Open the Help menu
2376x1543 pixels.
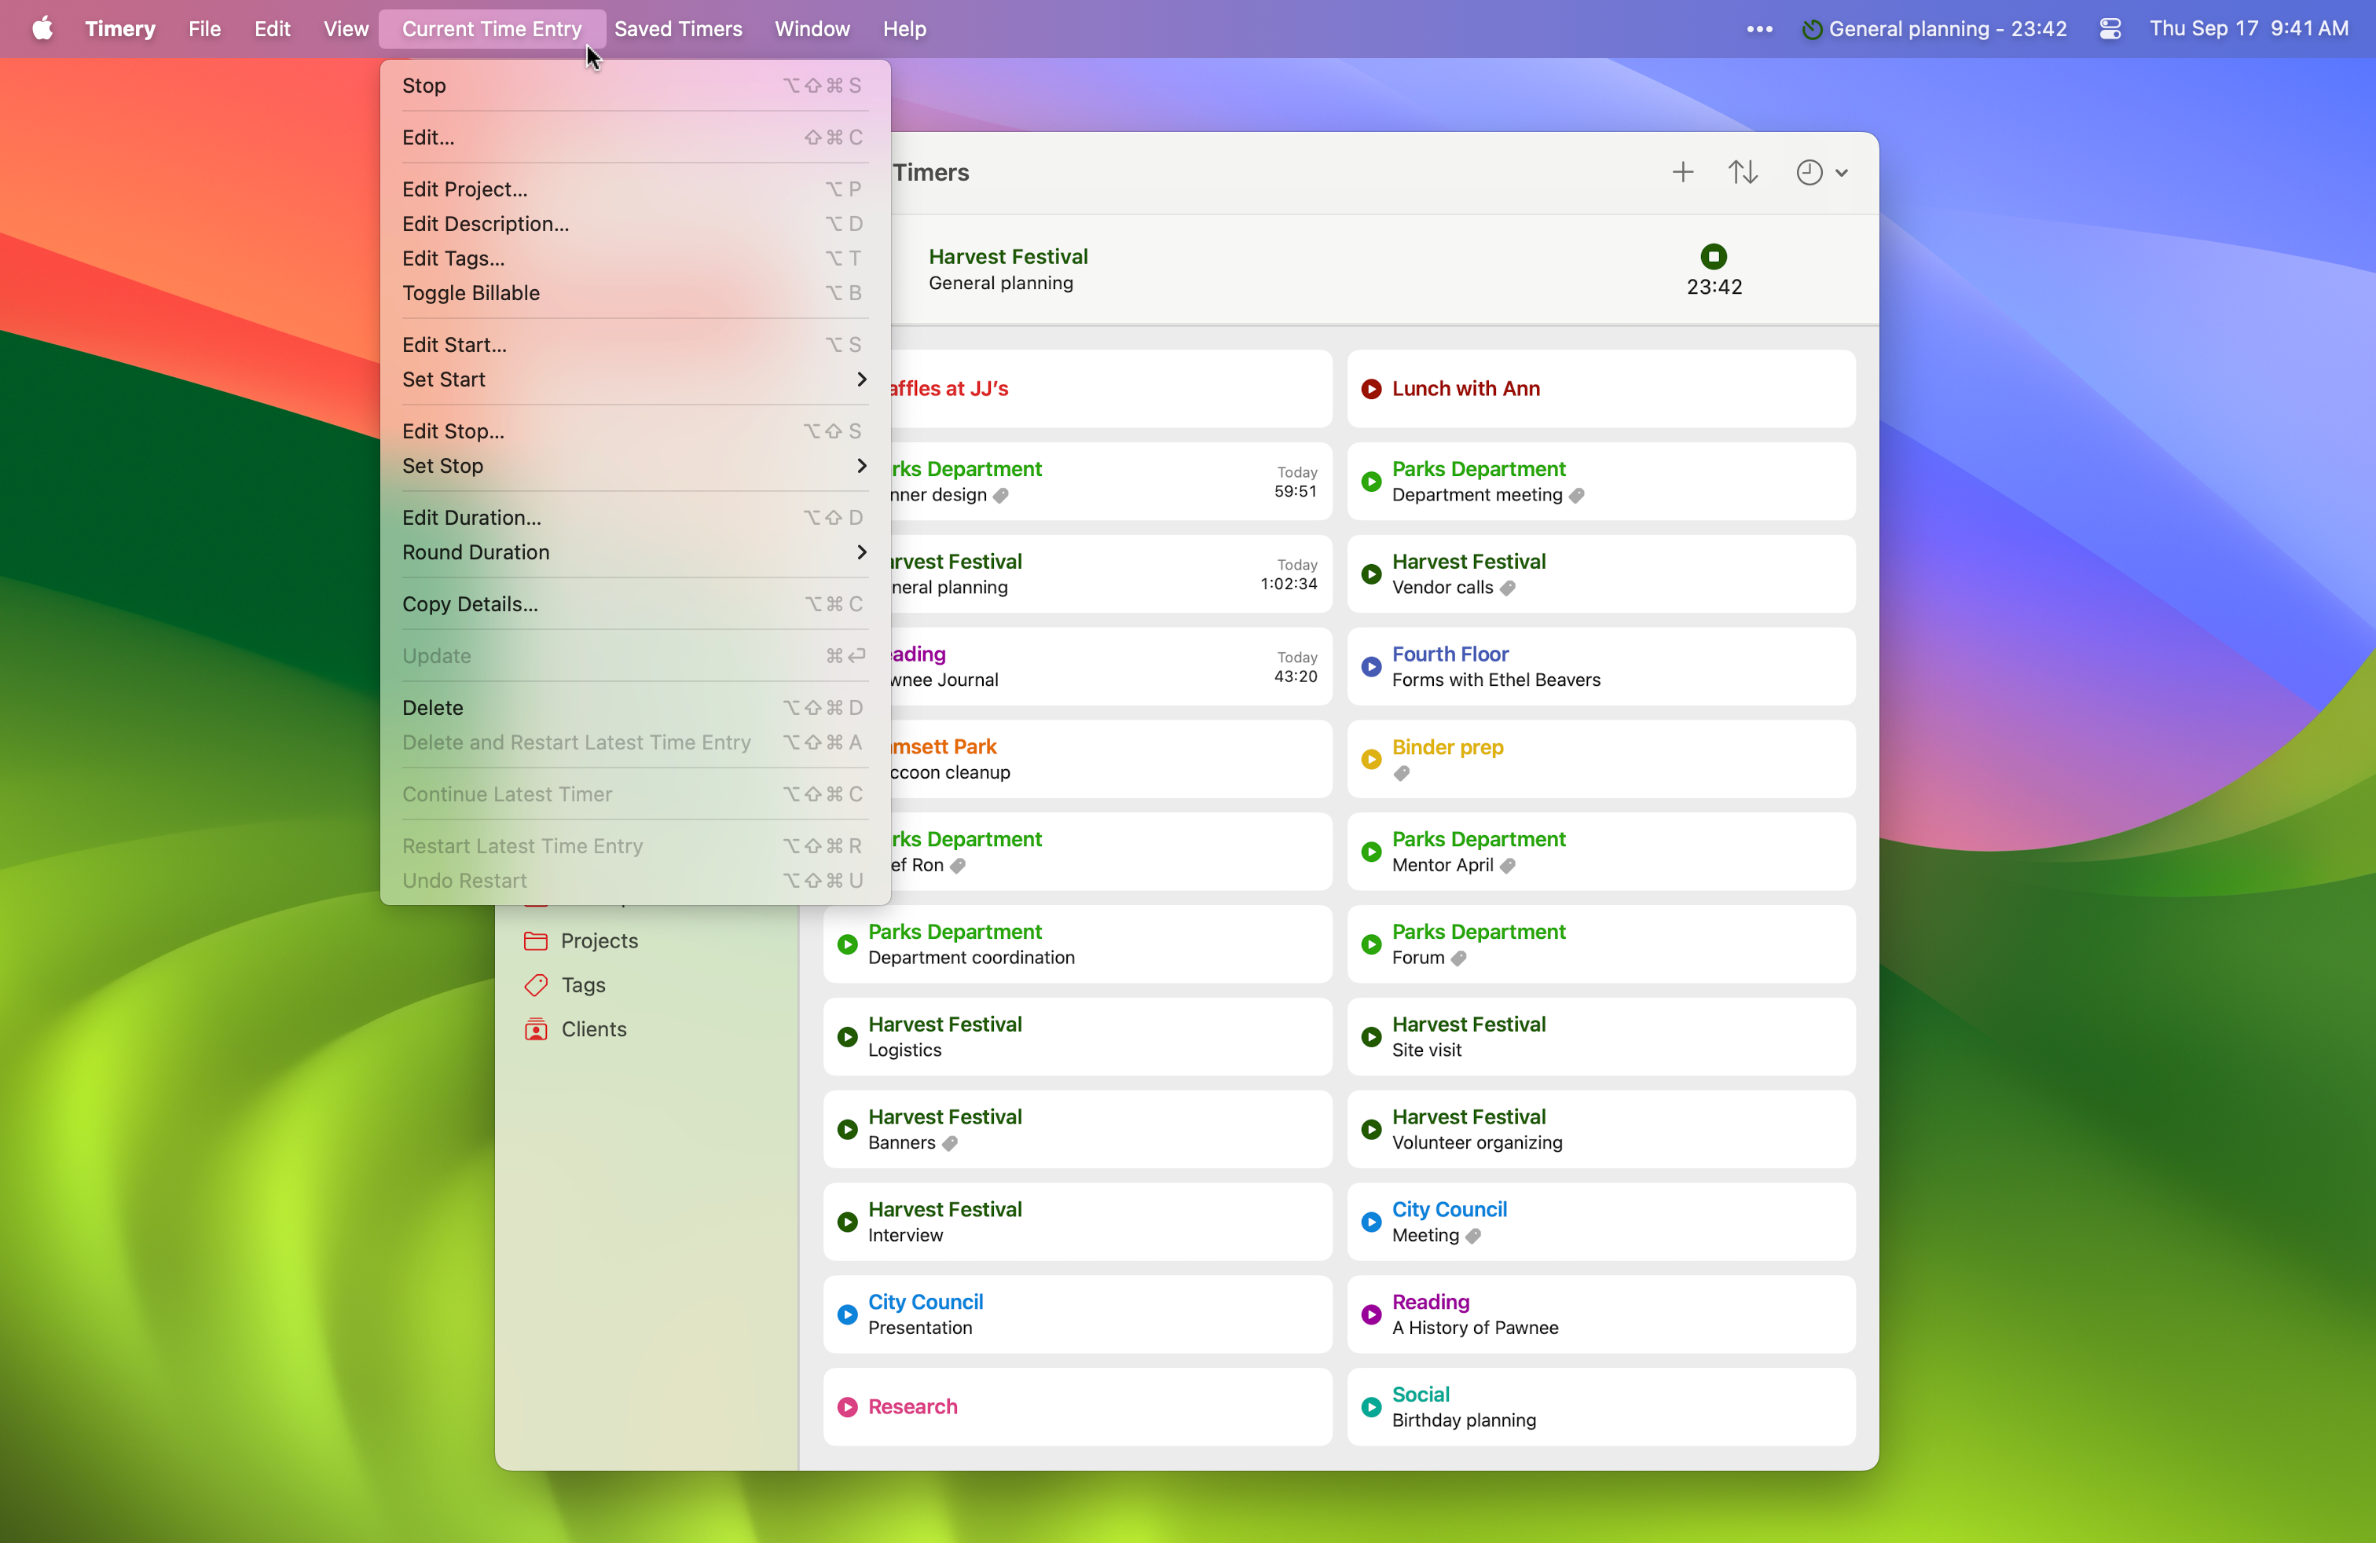(904, 29)
